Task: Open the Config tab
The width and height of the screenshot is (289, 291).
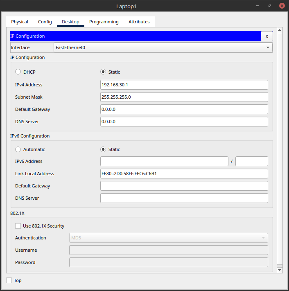Action: (x=45, y=22)
